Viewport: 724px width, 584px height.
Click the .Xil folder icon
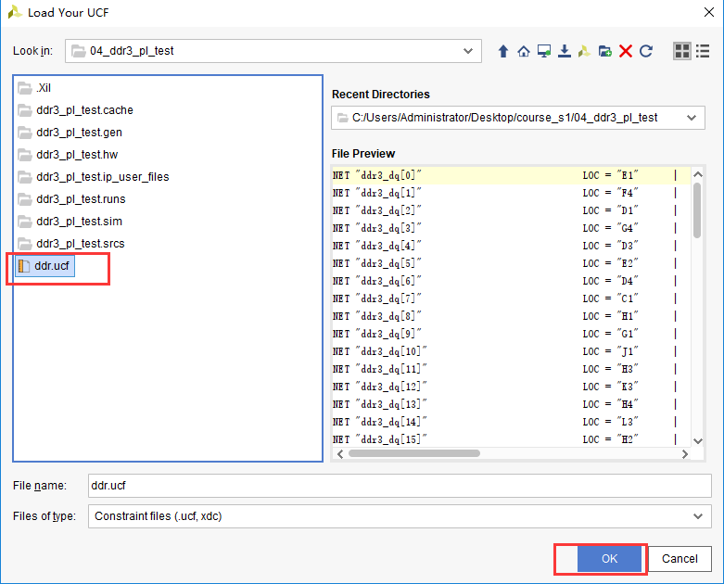click(x=25, y=88)
